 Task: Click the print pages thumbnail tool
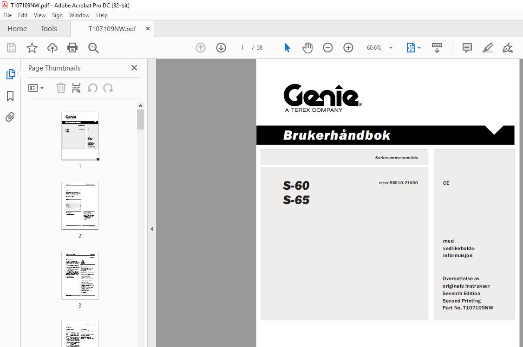[x=76, y=88]
